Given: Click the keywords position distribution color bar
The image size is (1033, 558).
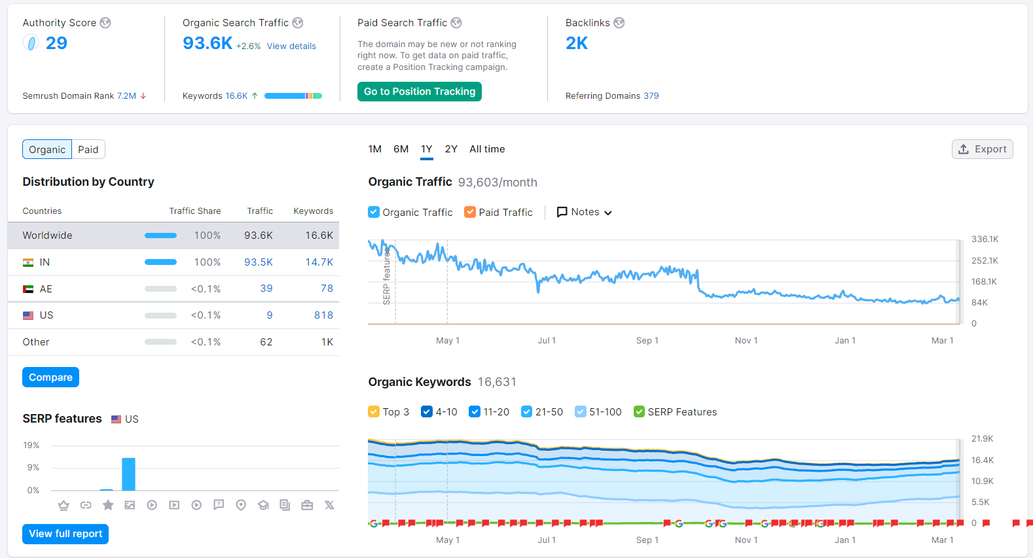Looking at the screenshot, I should click(293, 96).
